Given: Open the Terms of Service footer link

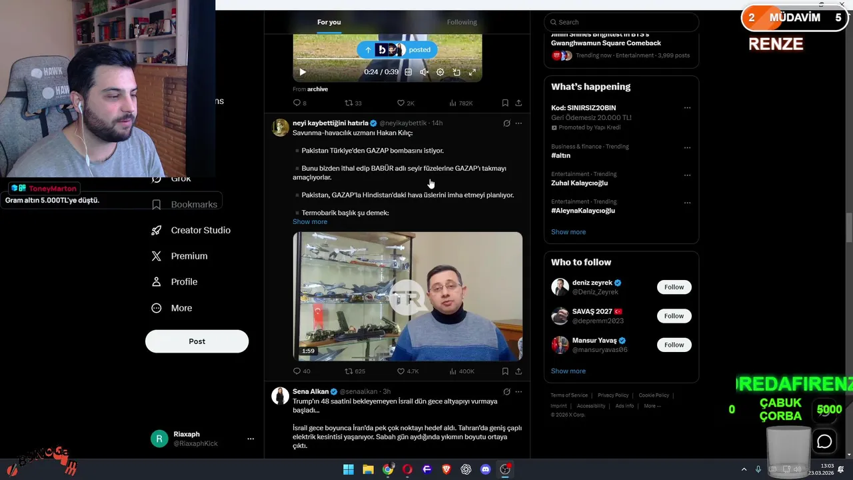Looking at the screenshot, I should pos(569,395).
